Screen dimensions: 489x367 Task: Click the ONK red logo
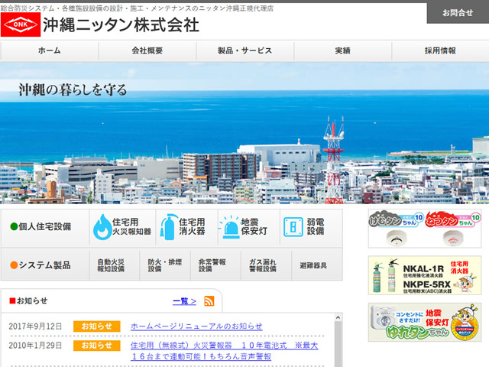pyautogui.click(x=21, y=24)
